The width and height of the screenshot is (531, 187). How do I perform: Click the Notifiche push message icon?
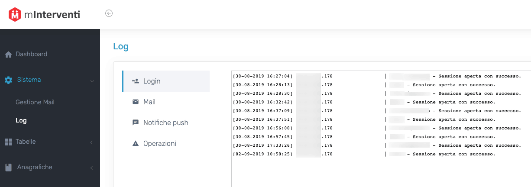(136, 123)
